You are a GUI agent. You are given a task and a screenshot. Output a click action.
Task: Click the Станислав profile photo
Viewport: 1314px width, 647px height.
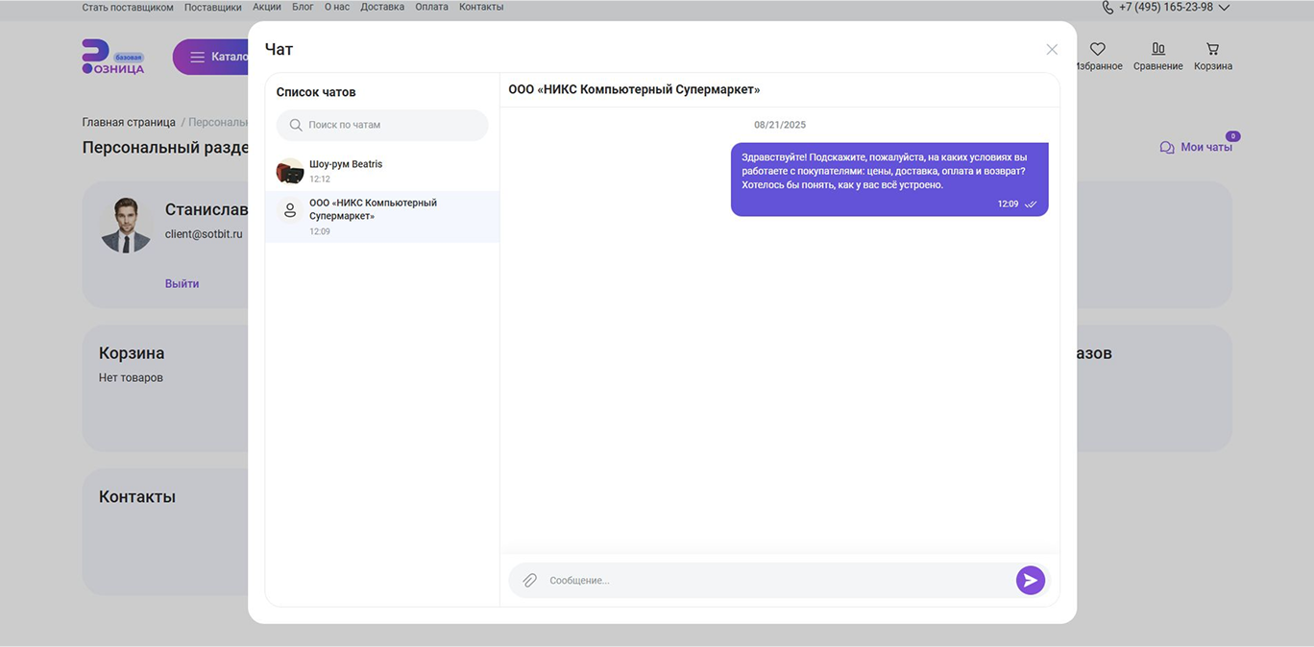pos(126,226)
